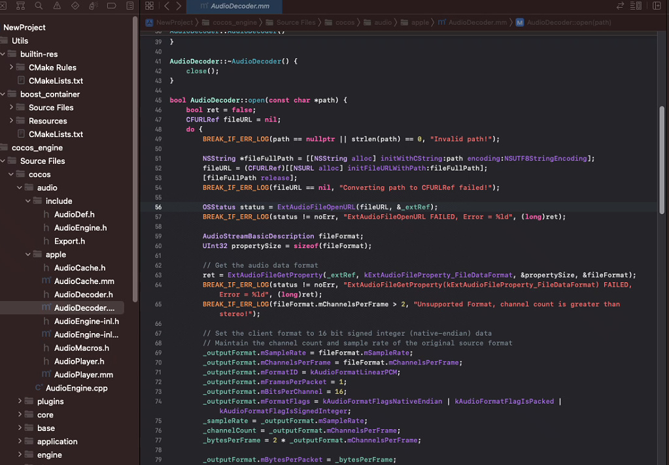Collapse the apple folder in the navigator

[29, 255]
